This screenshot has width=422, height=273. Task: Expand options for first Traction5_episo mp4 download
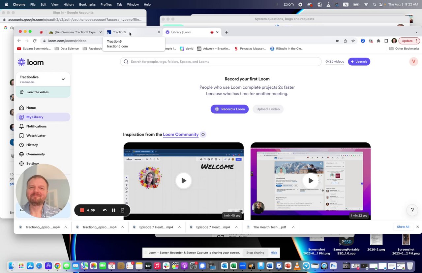tap(66, 227)
